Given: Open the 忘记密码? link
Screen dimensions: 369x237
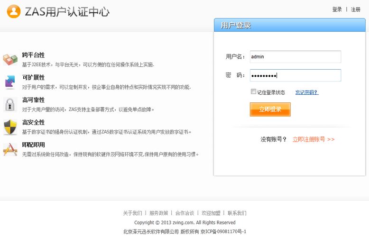Looking at the screenshot, I should click(307, 92).
